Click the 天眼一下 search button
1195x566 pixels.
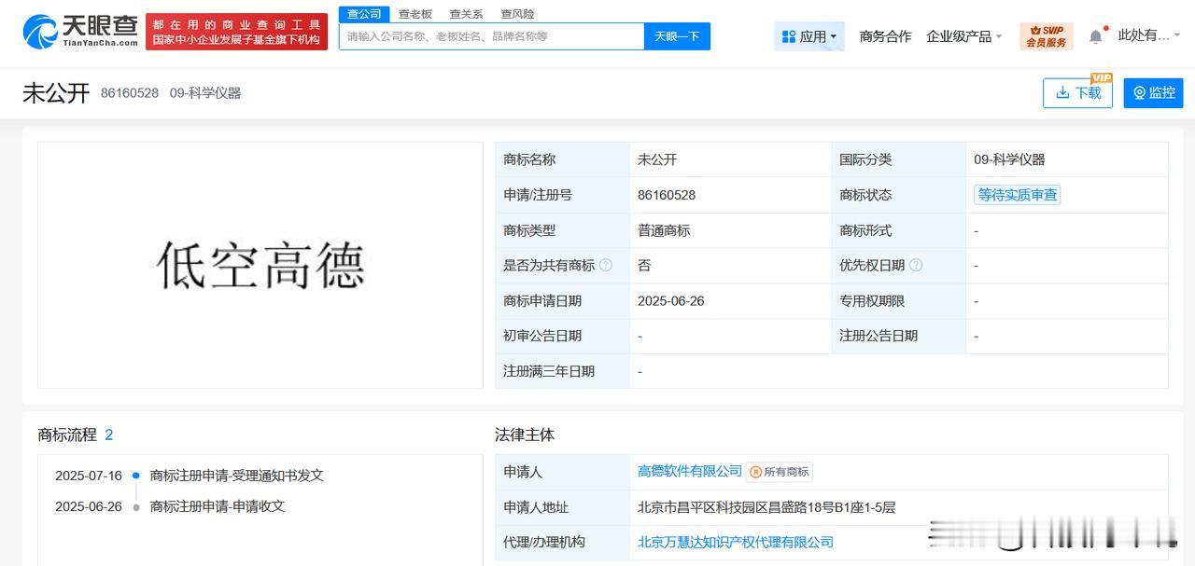677,36
